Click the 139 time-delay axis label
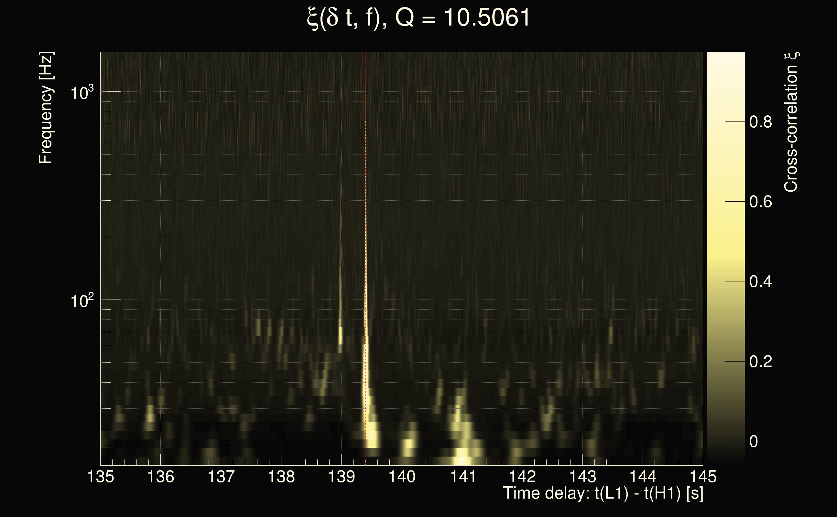Viewport: 837px width, 517px height. [341, 476]
